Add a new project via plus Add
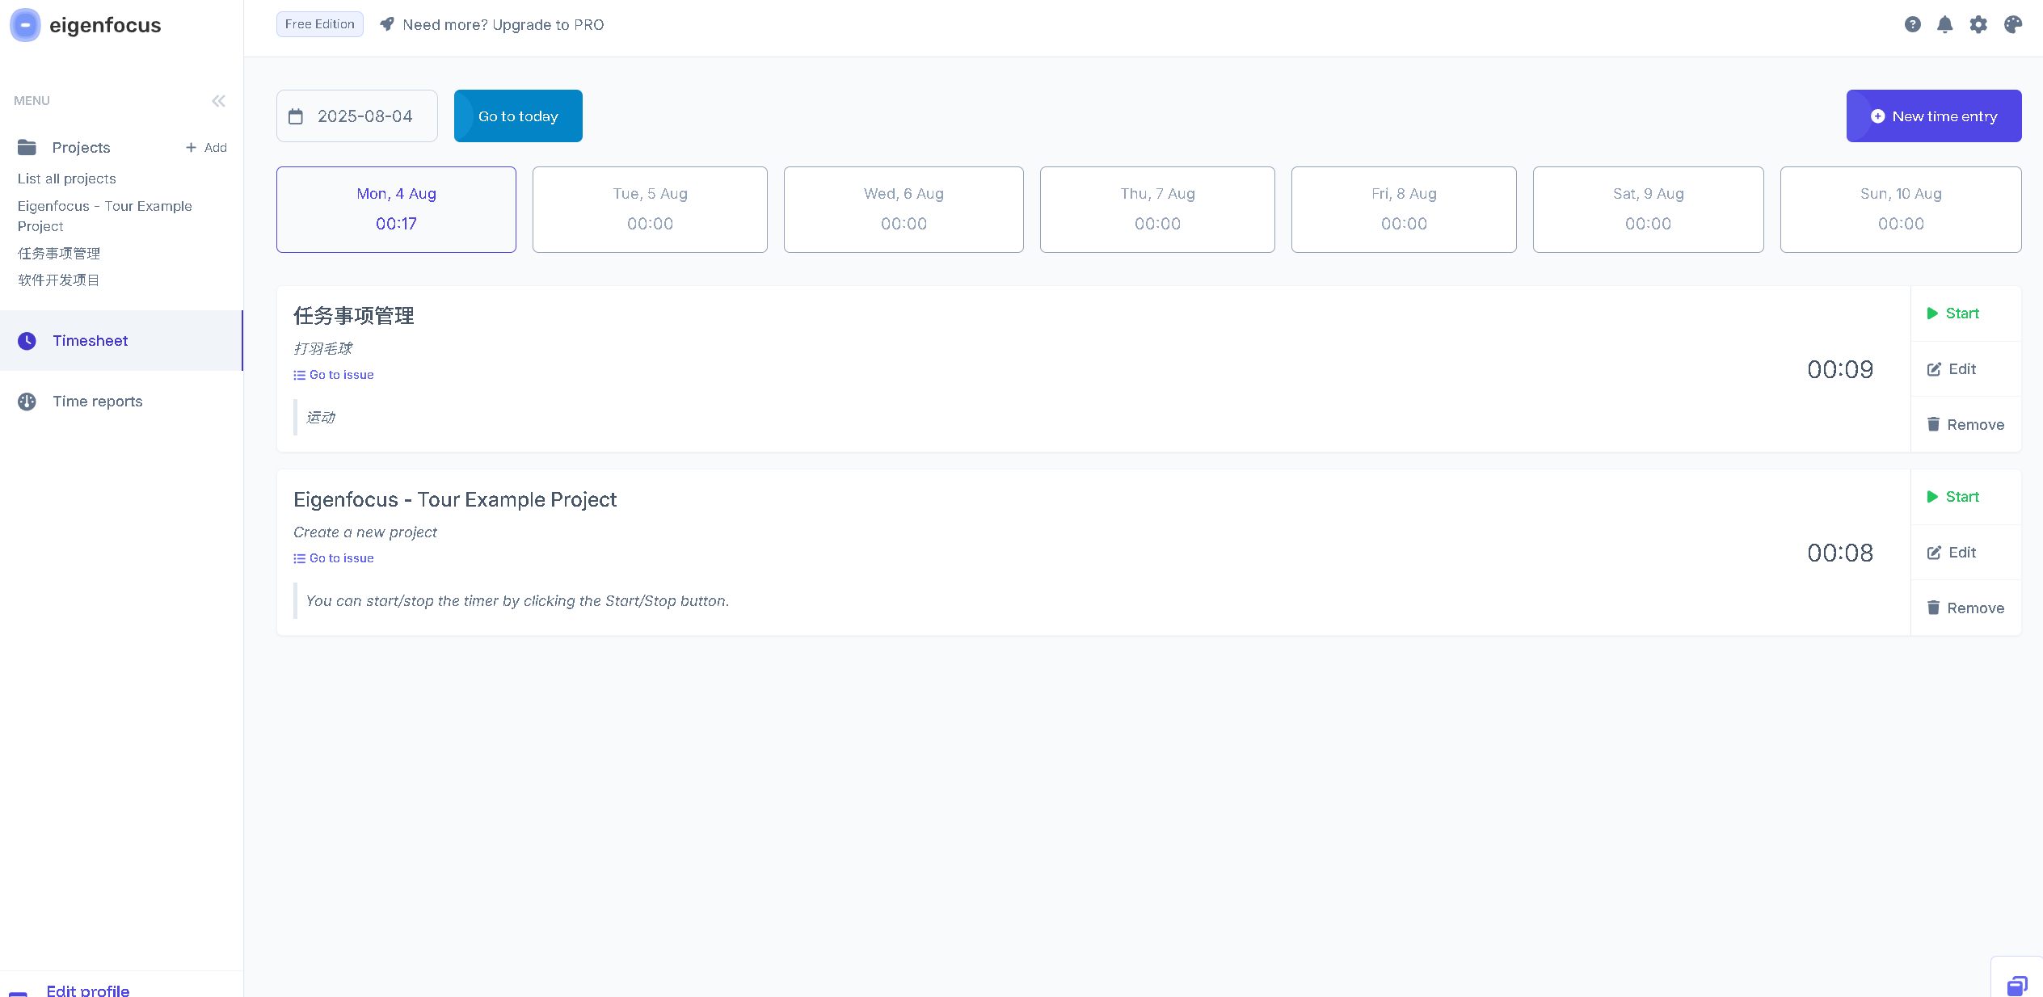Screen dimensions: 2043x997 click(x=206, y=148)
